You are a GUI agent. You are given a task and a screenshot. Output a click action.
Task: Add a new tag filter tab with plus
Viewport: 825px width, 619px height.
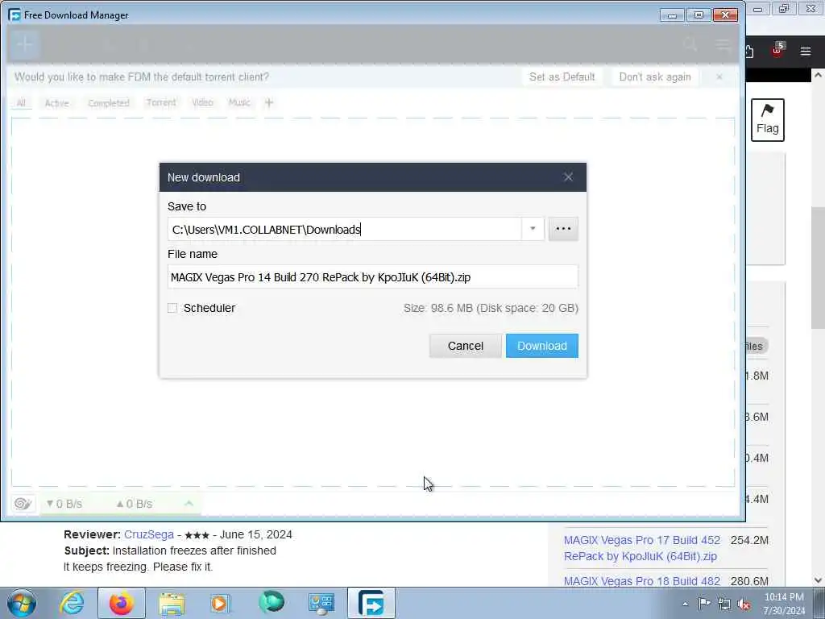tap(269, 102)
